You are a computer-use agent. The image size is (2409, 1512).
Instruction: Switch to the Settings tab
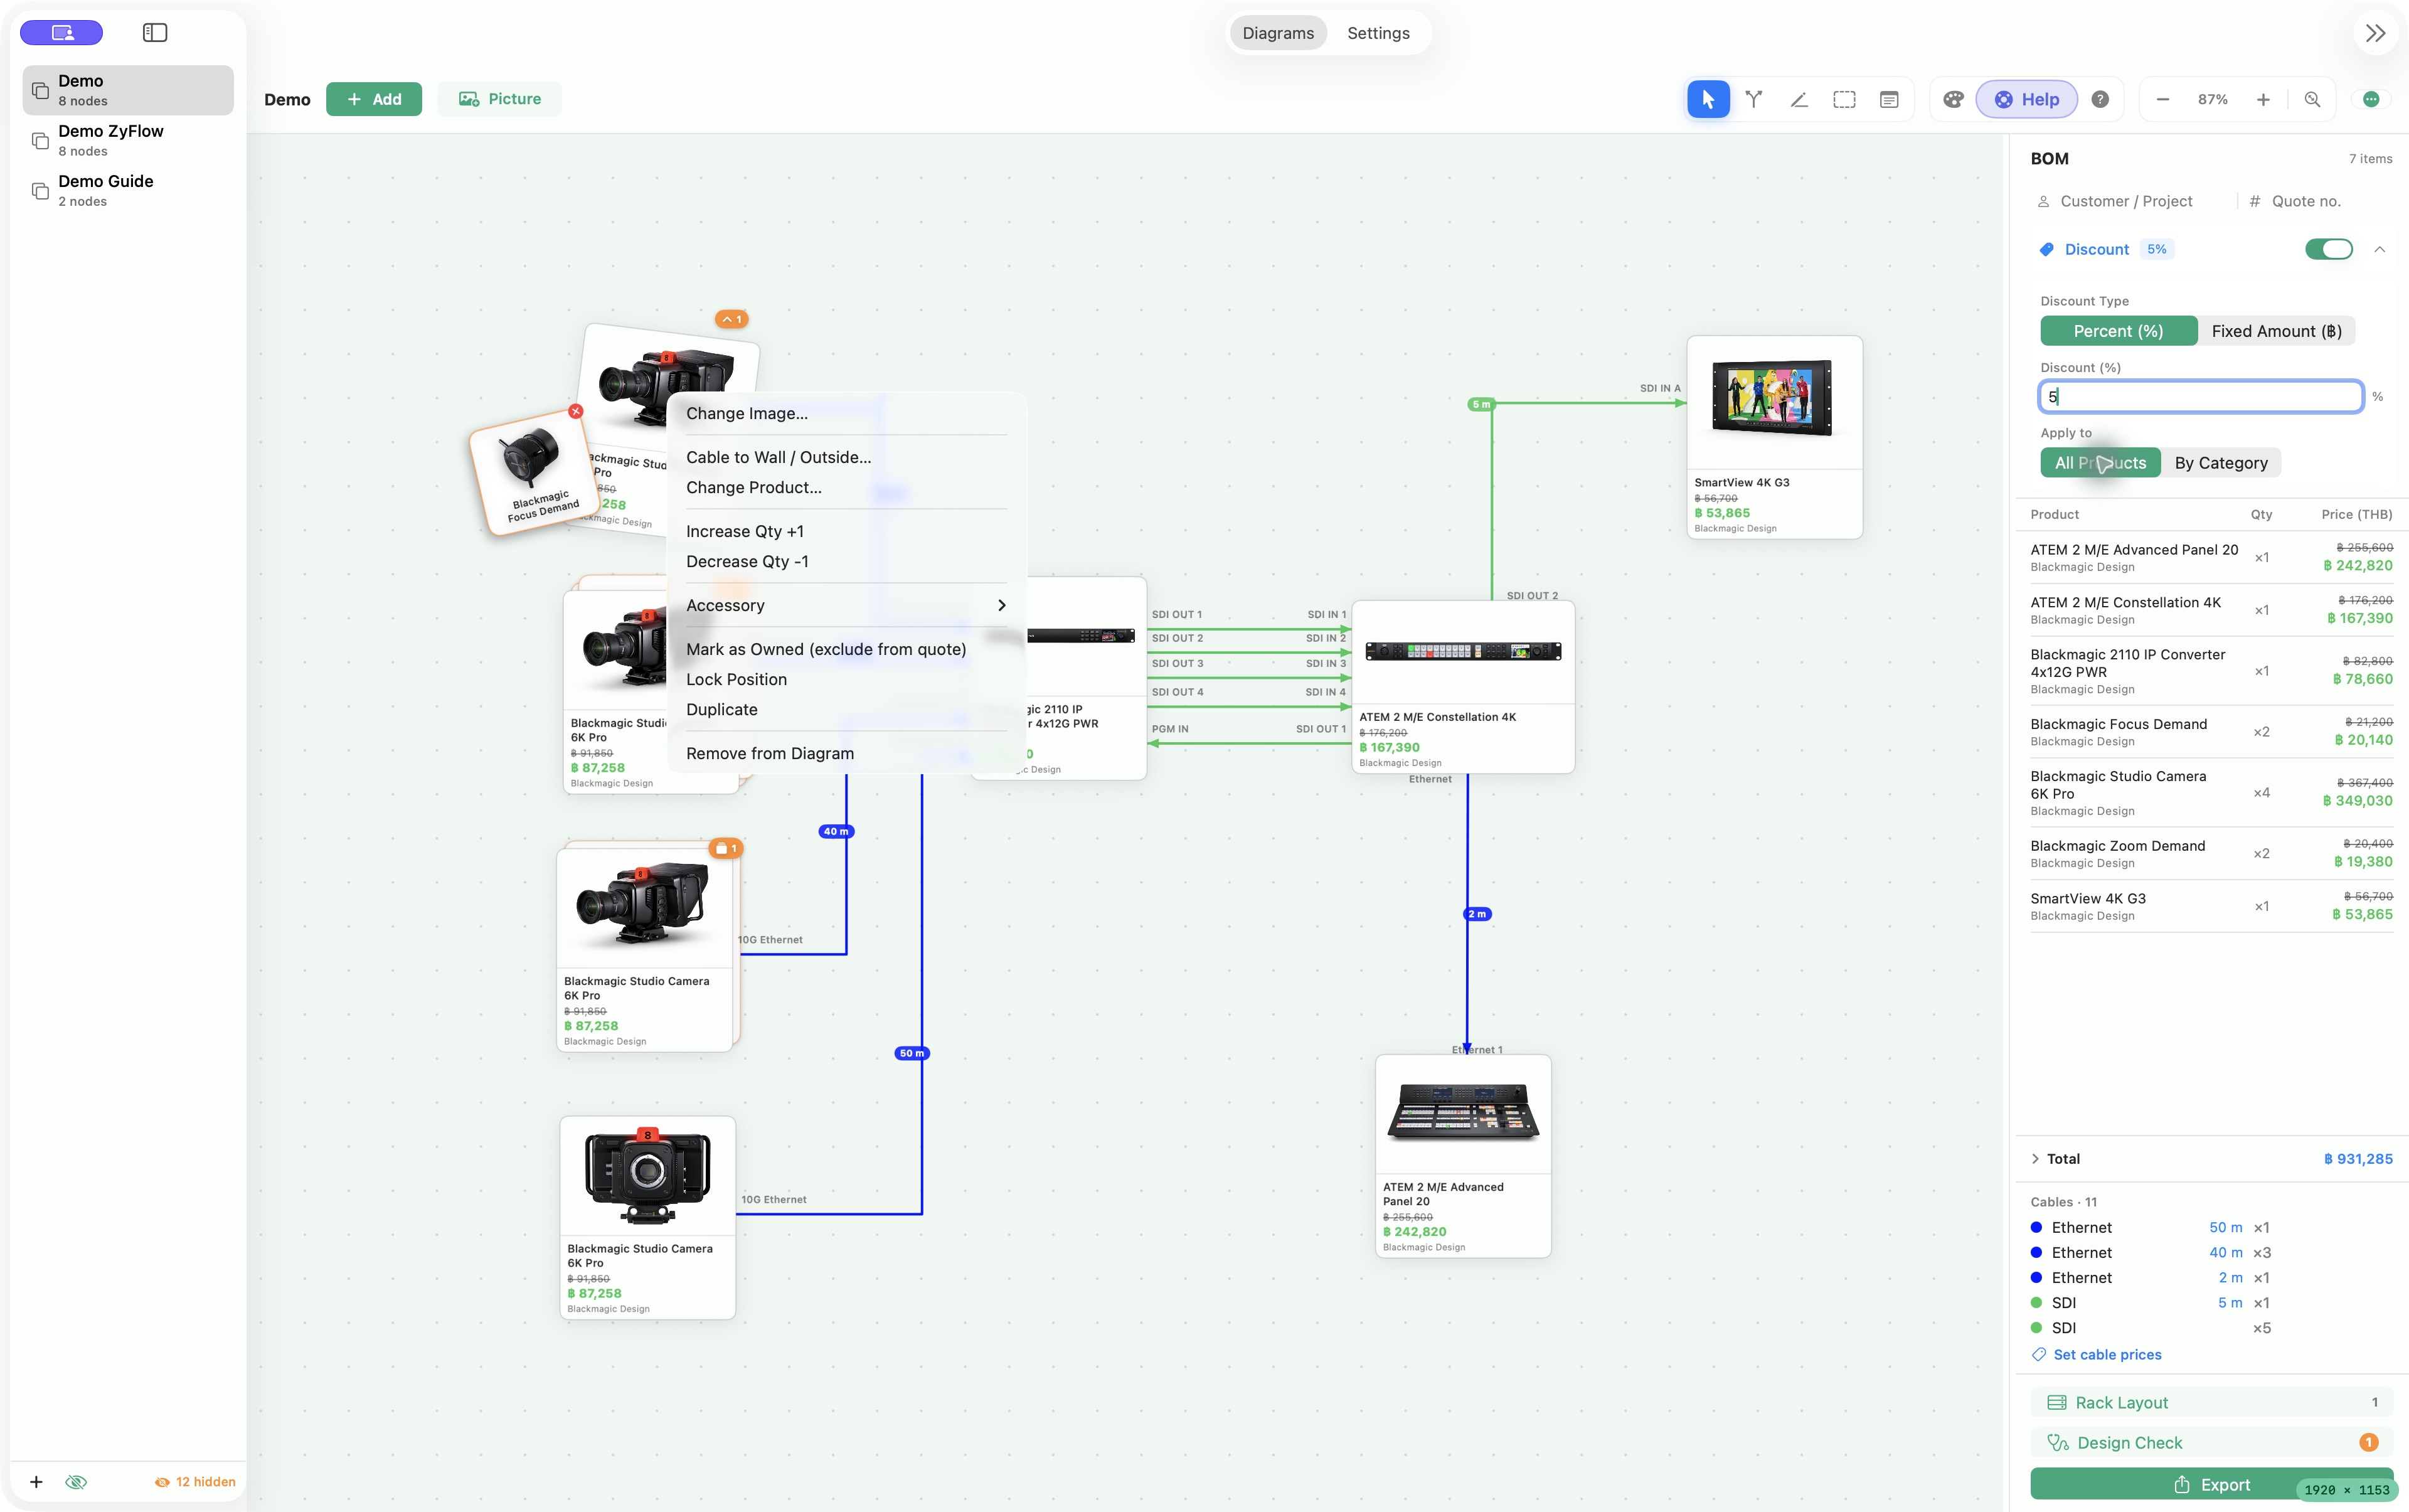[x=1378, y=33]
